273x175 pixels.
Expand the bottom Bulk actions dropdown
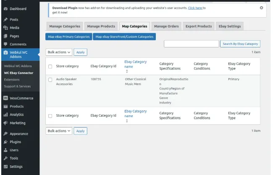coord(59,131)
